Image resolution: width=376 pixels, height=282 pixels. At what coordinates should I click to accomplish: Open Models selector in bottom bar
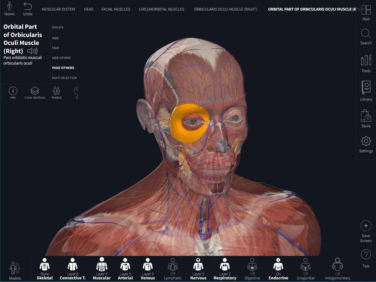tap(15, 271)
